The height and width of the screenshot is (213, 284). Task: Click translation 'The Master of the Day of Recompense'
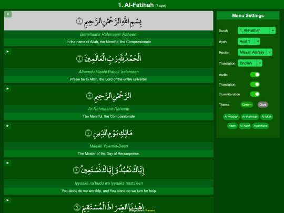tap(109, 154)
